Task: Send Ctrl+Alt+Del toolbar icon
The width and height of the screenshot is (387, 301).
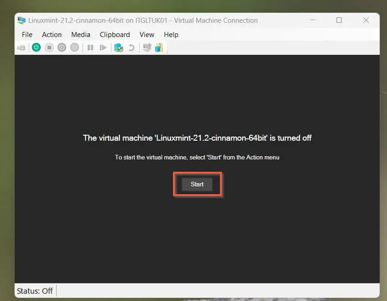Action: 21,48
